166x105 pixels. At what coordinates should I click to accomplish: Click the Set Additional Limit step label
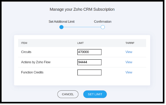63,22
